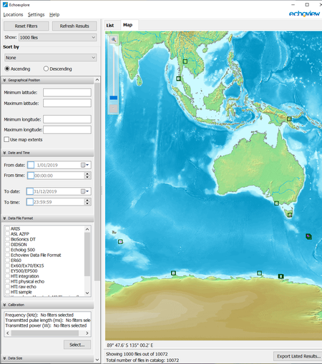Image resolution: width=322 pixels, height=364 pixels.
Task: Click the Maximum longitude input field
Action: pos(67,130)
